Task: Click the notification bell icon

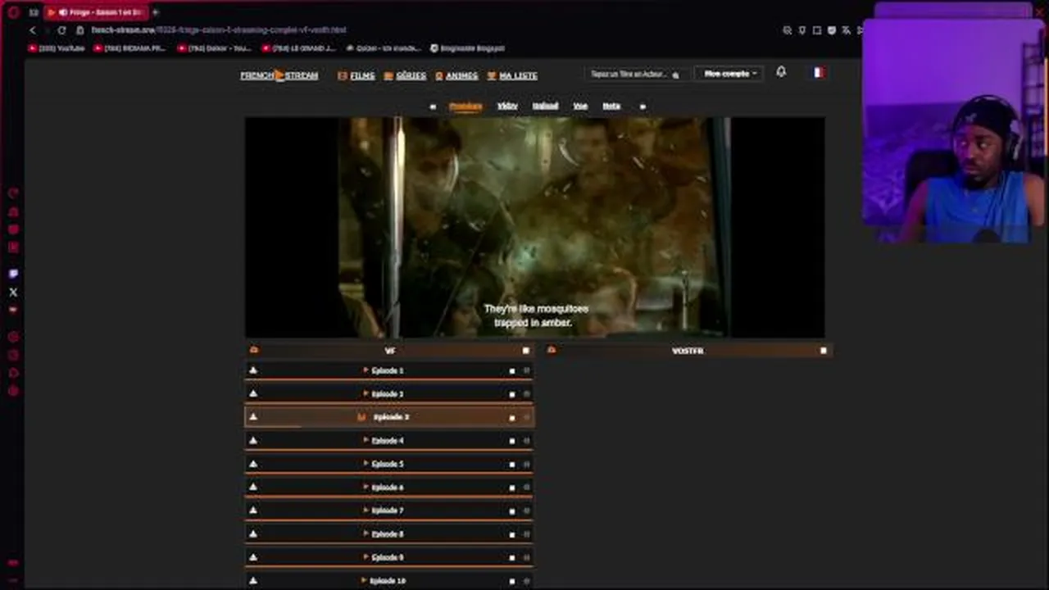Action: (x=781, y=72)
